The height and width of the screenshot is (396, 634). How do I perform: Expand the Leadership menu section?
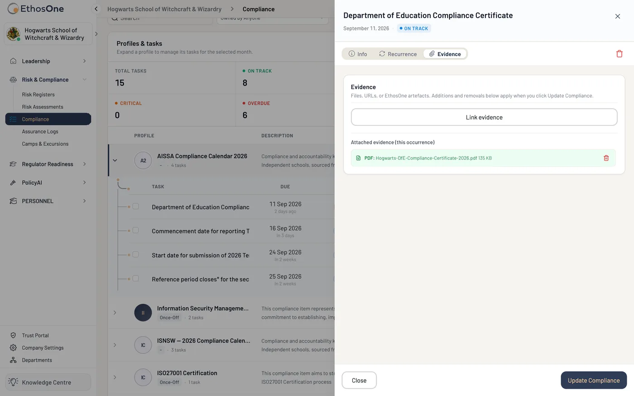point(85,61)
